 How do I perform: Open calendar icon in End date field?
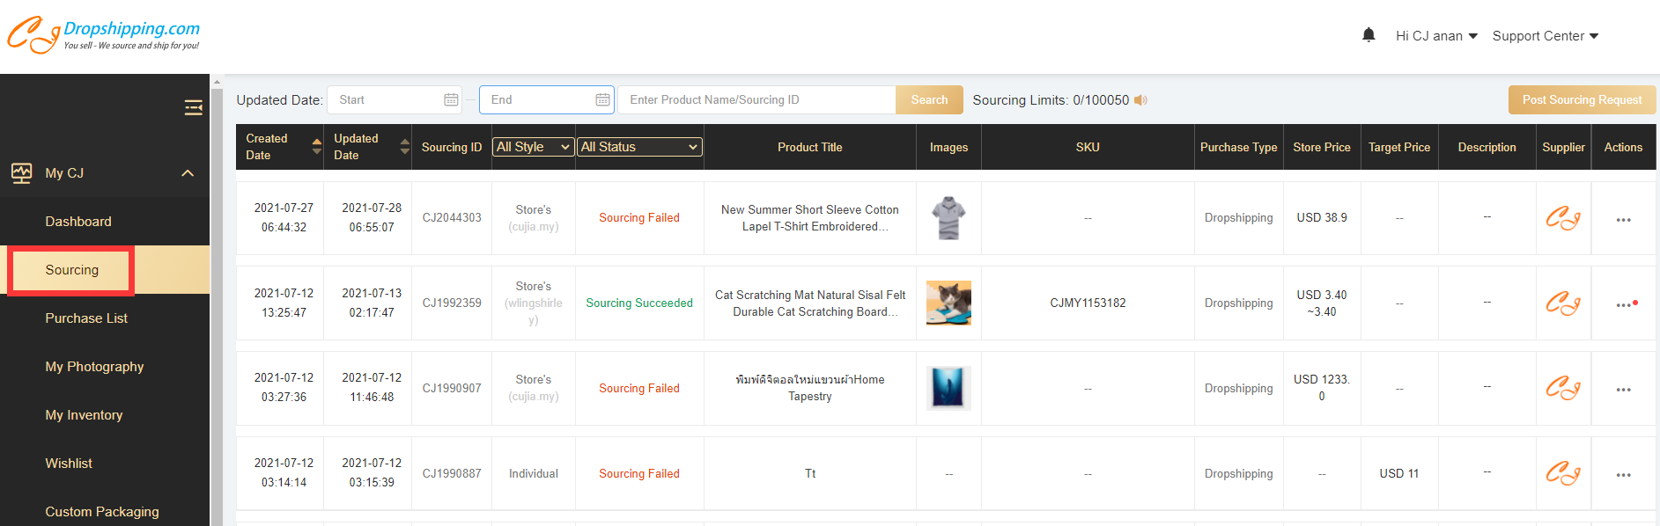tap(602, 100)
